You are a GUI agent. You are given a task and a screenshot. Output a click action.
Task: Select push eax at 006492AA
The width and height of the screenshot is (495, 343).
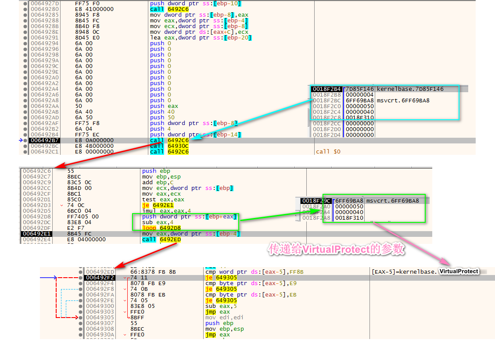point(164,106)
